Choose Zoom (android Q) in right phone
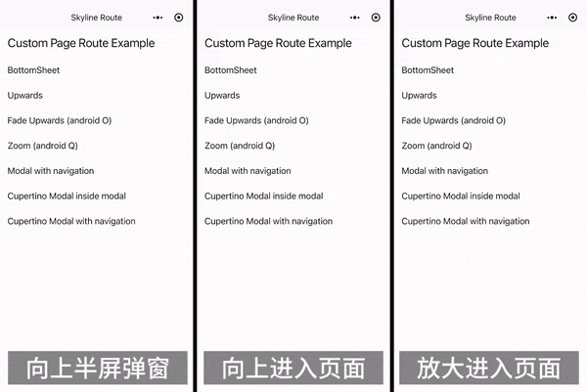Image resolution: width=587 pixels, height=392 pixels. [x=436, y=146]
